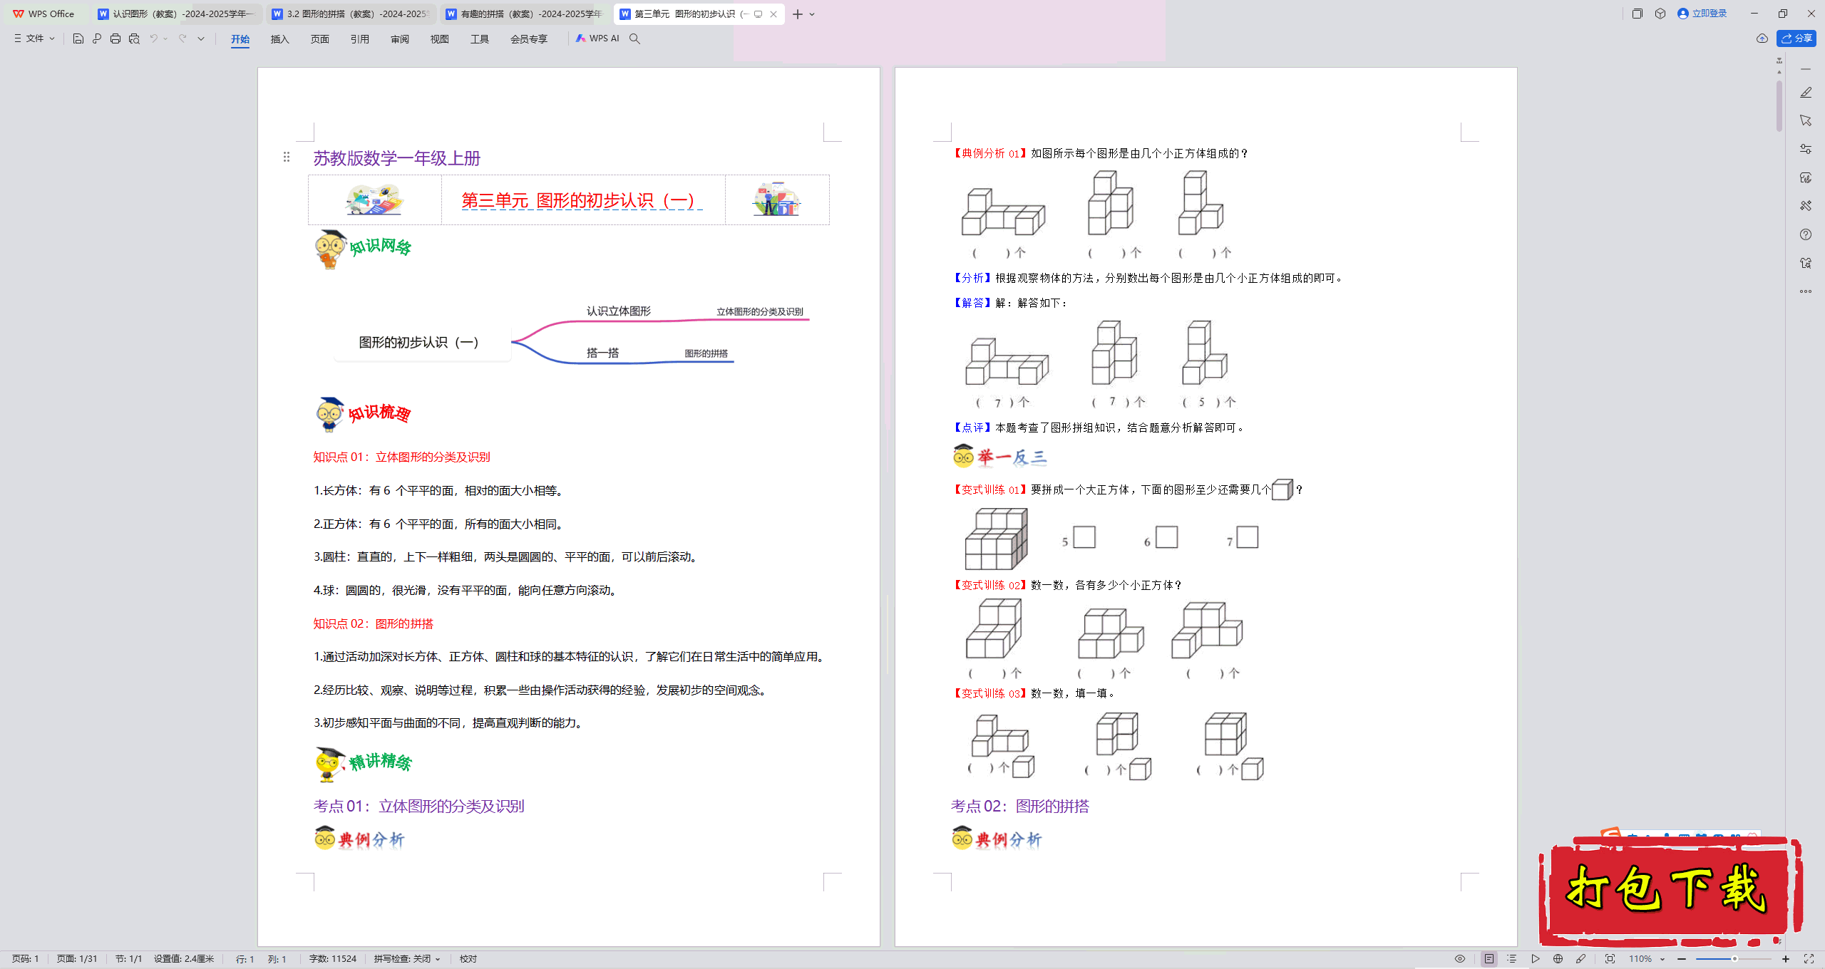Select the pen edit tool in right sidebar
Screen dimensions: 1825x969
pyautogui.click(x=1806, y=93)
